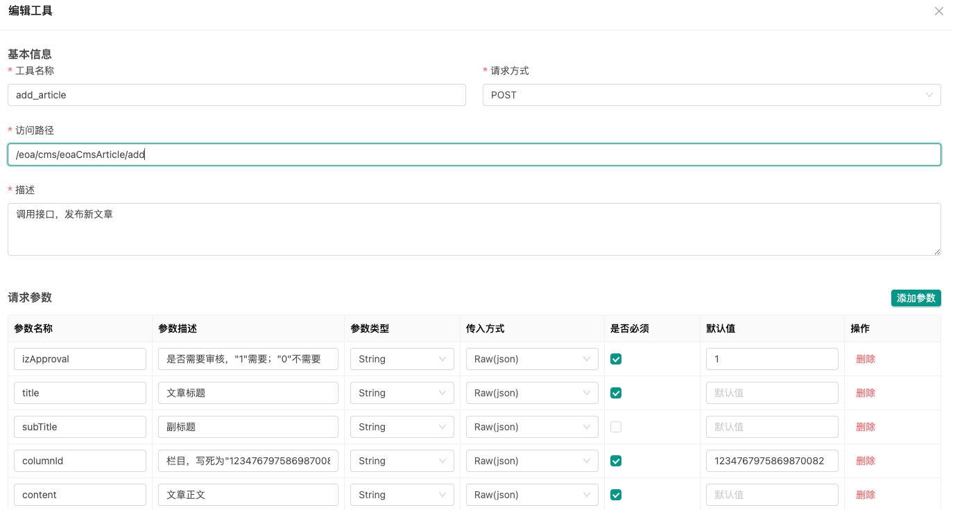The width and height of the screenshot is (953, 510).
Task: Click the 默认值 field for title
Action: tap(771, 393)
